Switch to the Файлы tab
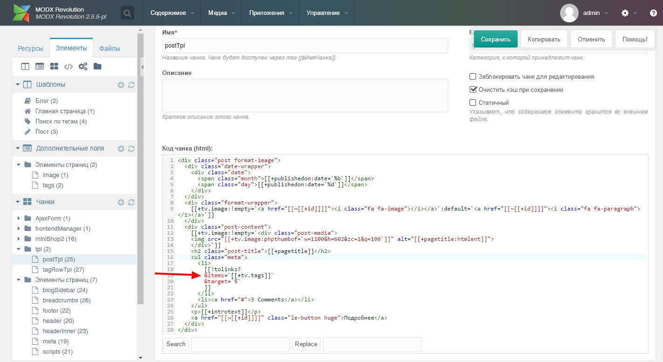The height and width of the screenshot is (362, 663). [110, 48]
